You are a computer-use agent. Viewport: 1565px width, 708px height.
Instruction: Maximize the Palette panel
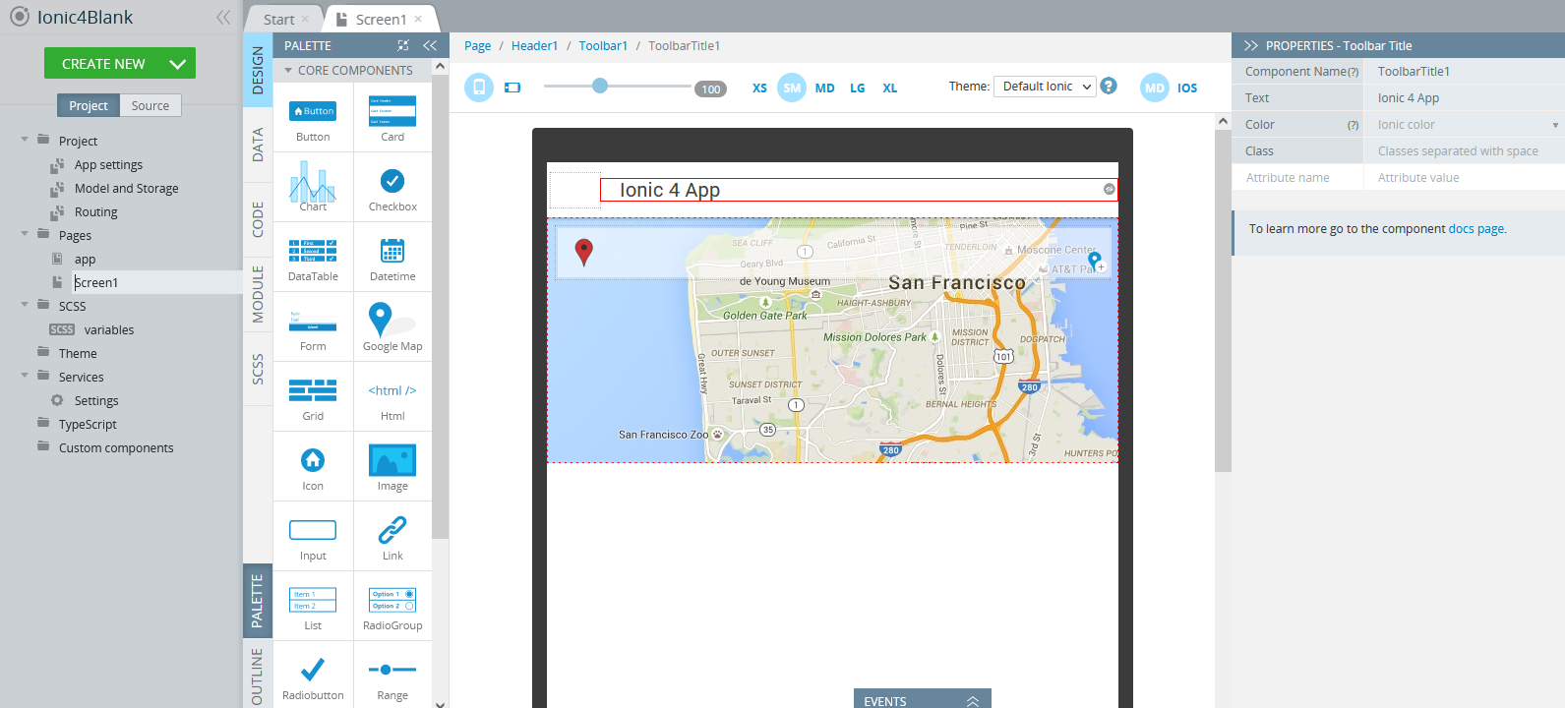(x=403, y=45)
